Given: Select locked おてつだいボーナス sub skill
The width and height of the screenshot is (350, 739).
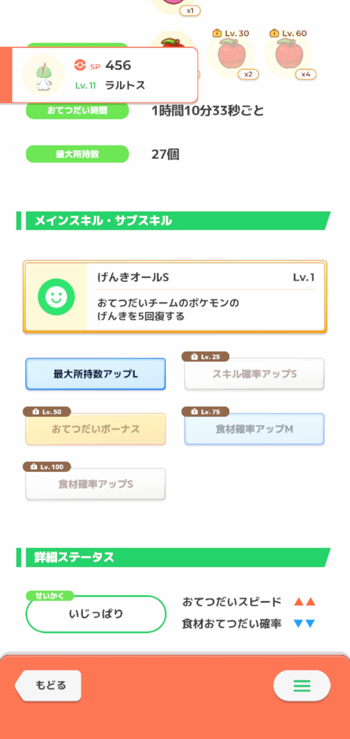Looking at the screenshot, I should point(96,429).
